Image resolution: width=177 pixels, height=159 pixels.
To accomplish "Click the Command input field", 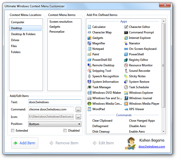I will click(x=51, y=110).
